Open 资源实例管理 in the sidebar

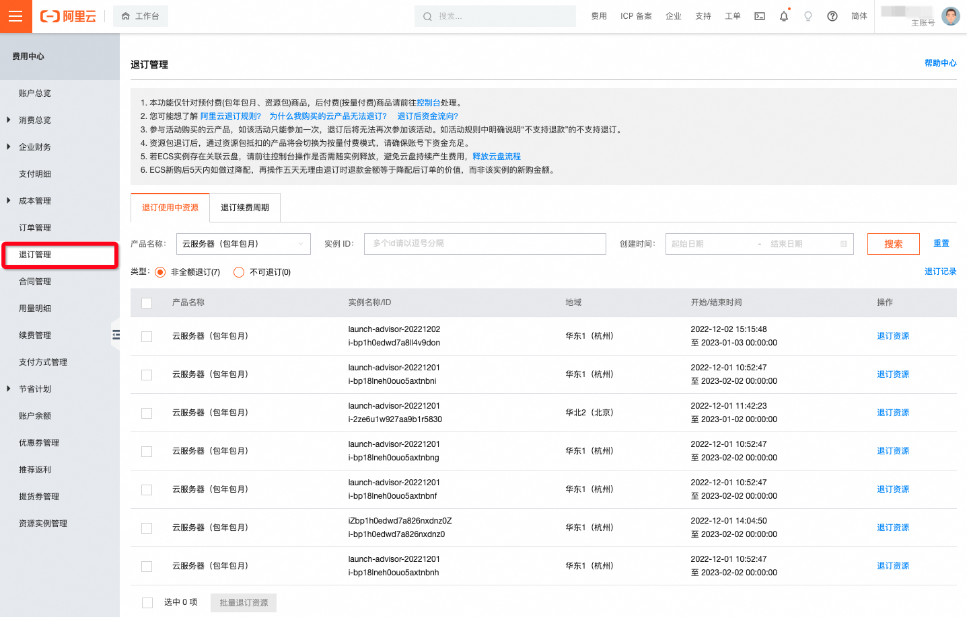pyautogui.click(x=43, y=524)
